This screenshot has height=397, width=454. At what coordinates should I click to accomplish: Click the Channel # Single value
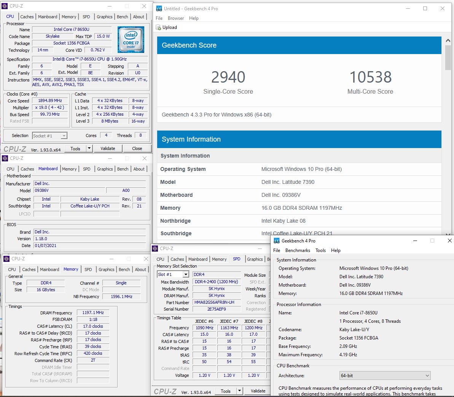pyautogui.click(x=121, y=283)
